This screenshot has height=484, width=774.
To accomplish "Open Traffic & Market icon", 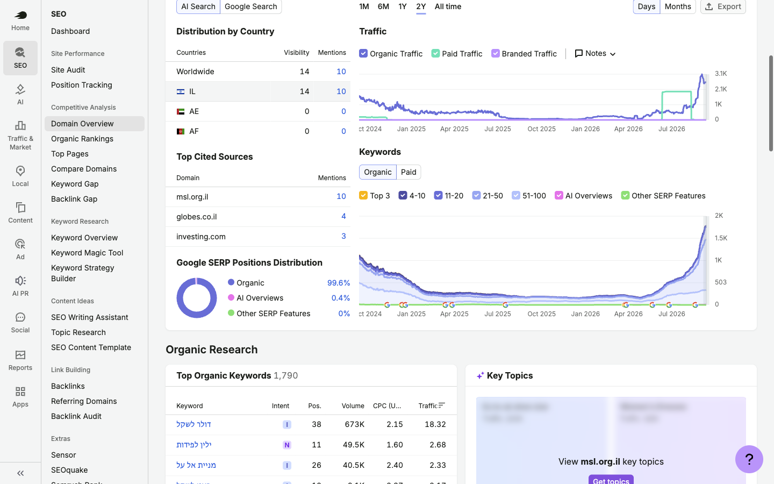I will [20, 126].
